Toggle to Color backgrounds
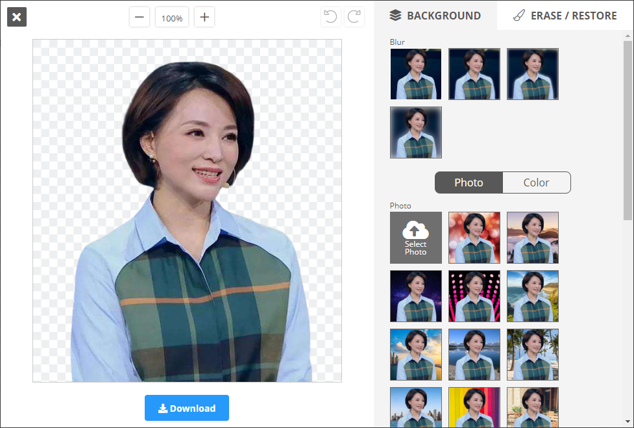634x428 pixels. [x=537, y=183]
